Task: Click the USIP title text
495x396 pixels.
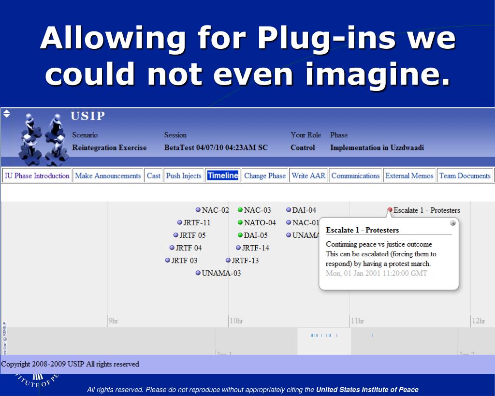Action: tap(87, 116)
